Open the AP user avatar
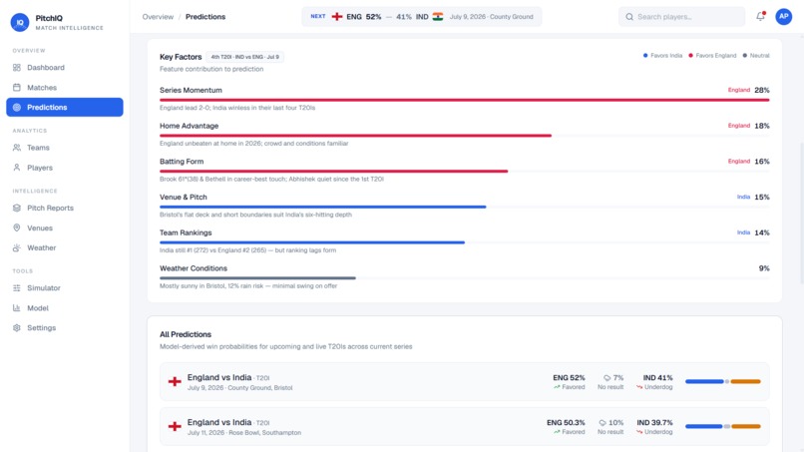804x452 pixels. click(x=783, y=16)
